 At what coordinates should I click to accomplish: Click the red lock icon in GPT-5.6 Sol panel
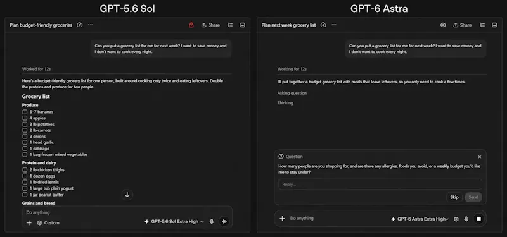tap(191, 25)
